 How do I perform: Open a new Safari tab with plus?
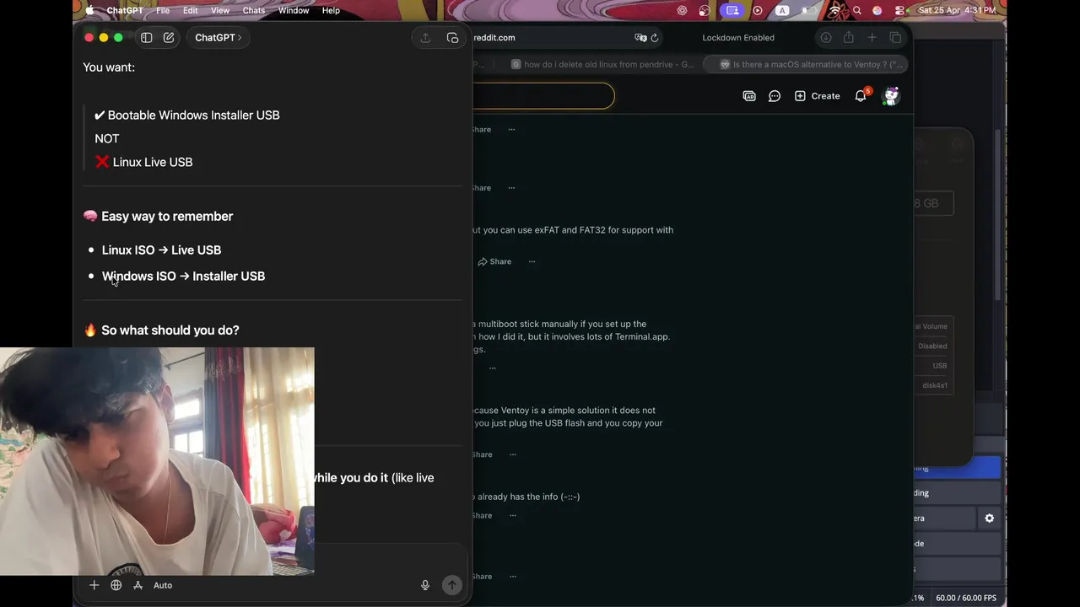point(872,37)
